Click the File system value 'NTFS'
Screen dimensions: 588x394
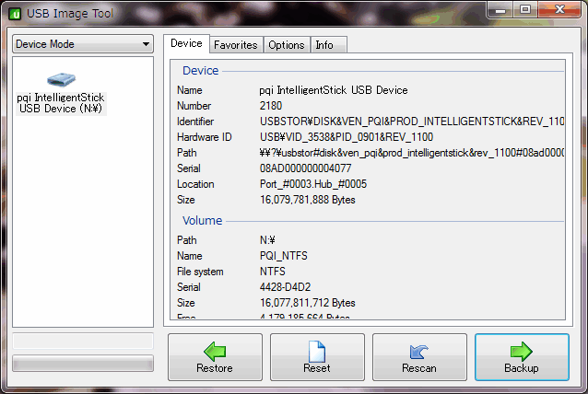click(273, 272)
